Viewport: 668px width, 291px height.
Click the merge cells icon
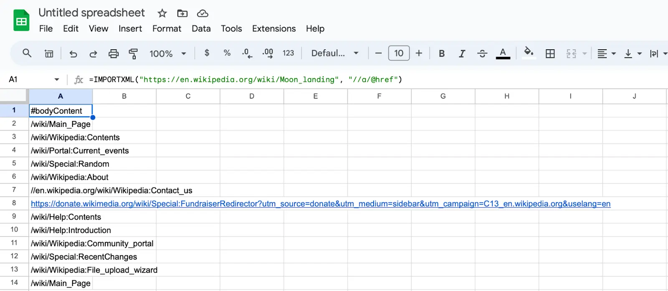click(x=571, y=53)
